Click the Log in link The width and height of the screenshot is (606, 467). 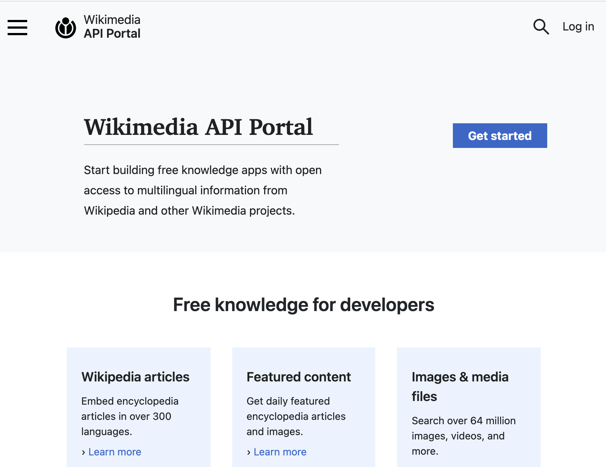578,26
